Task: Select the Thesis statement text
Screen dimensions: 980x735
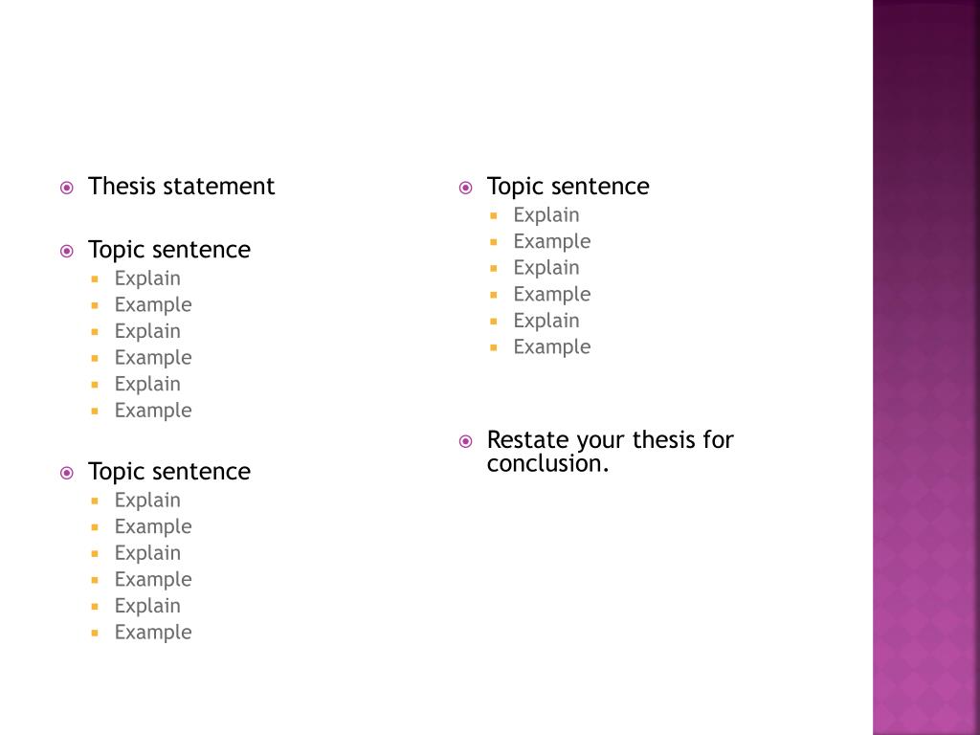Action: tap(181, 187)
